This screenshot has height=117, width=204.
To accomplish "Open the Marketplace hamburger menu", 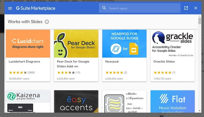I will [x=10, y=8].
